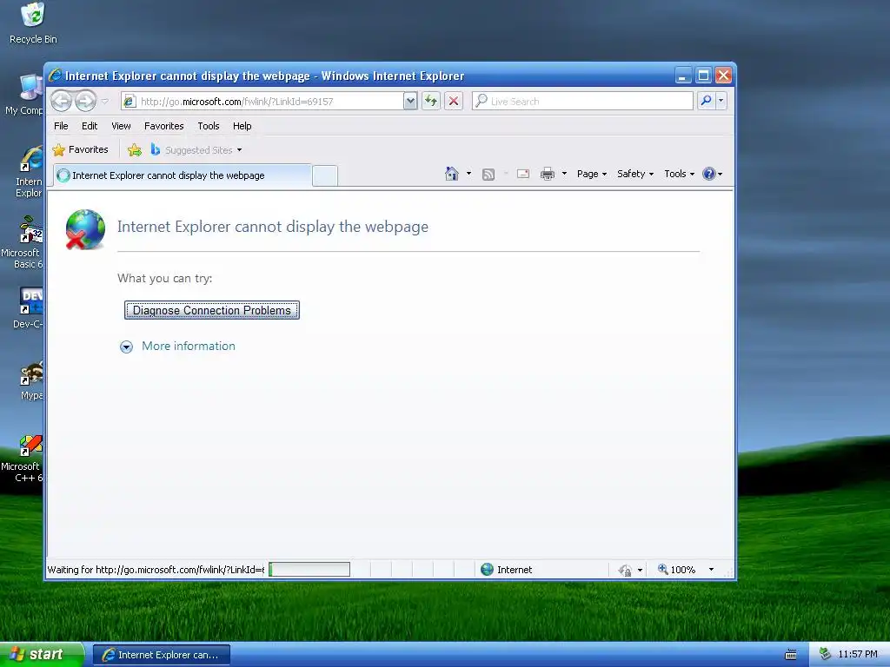Select Internet Explorer taskbar button
This screenshot has height=667, width=890.
click(x=162, y=655)
